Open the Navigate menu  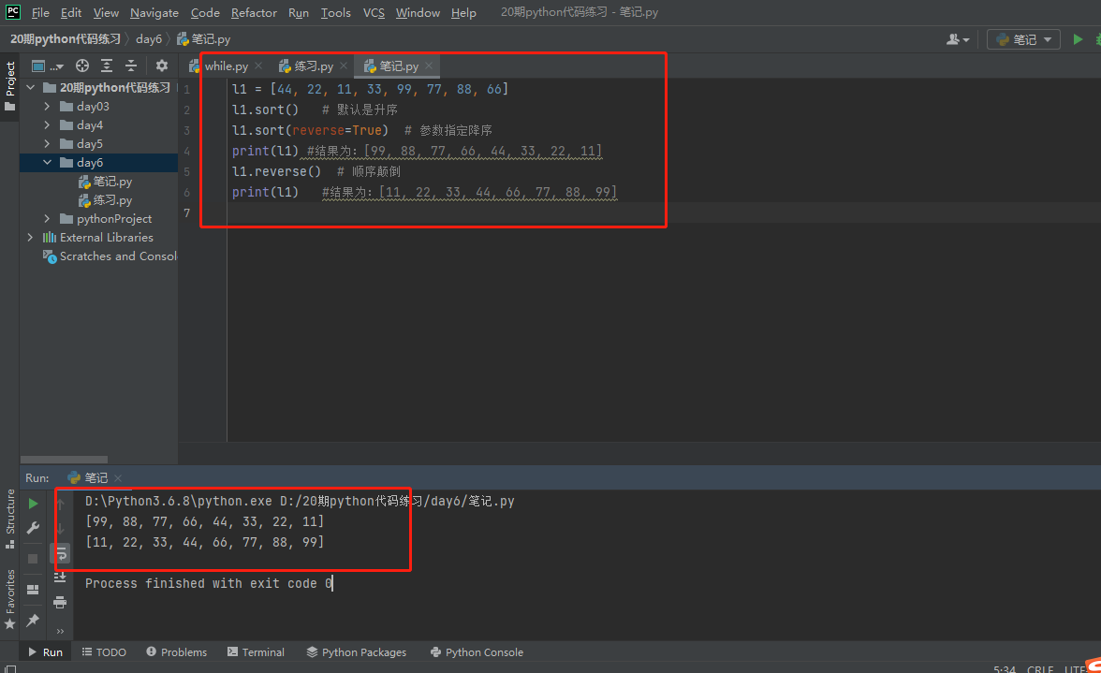coord(154,12)
